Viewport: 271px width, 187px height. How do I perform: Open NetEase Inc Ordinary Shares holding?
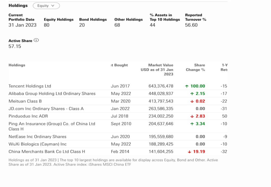point(37,137)
